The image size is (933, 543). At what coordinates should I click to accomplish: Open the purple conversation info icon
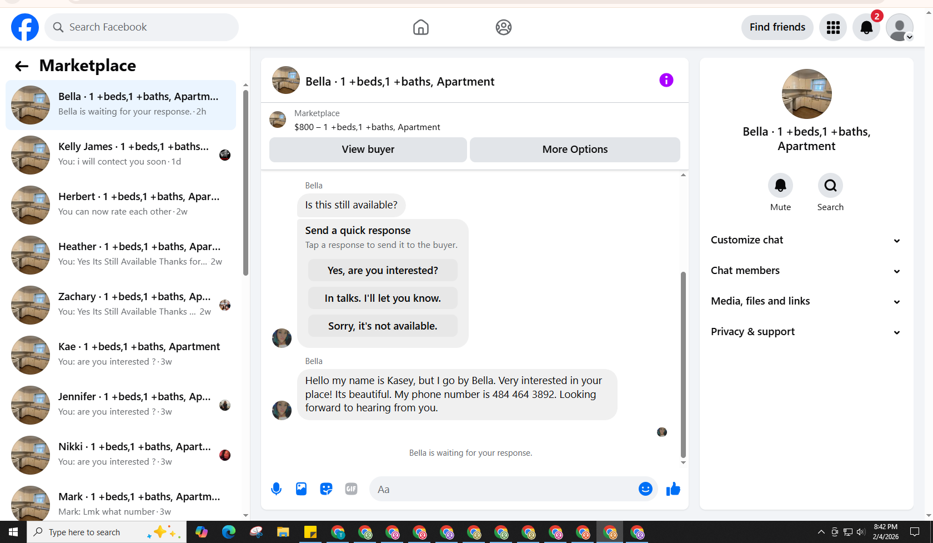click(666, 81)
